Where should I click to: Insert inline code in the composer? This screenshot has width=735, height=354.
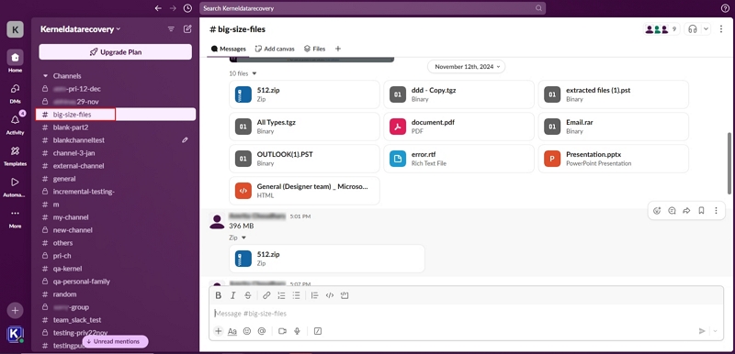point(330,295)
